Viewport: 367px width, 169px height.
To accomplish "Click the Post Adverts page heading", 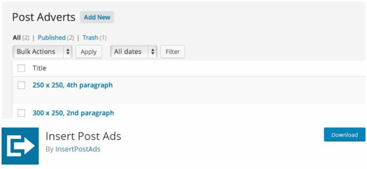I will point(44,17).
